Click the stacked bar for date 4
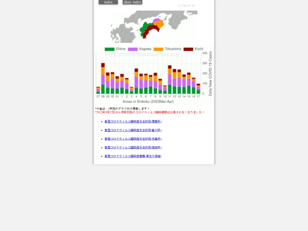 (x=136, y=81)
